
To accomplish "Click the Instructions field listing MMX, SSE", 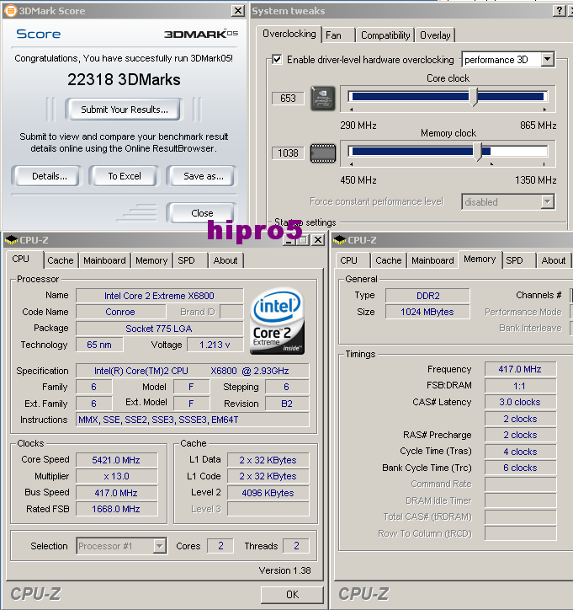I will click(x=193, y=420).
